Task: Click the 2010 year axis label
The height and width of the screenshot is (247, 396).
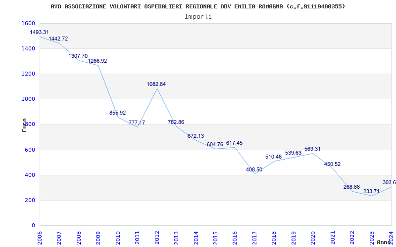Action: 118,237
